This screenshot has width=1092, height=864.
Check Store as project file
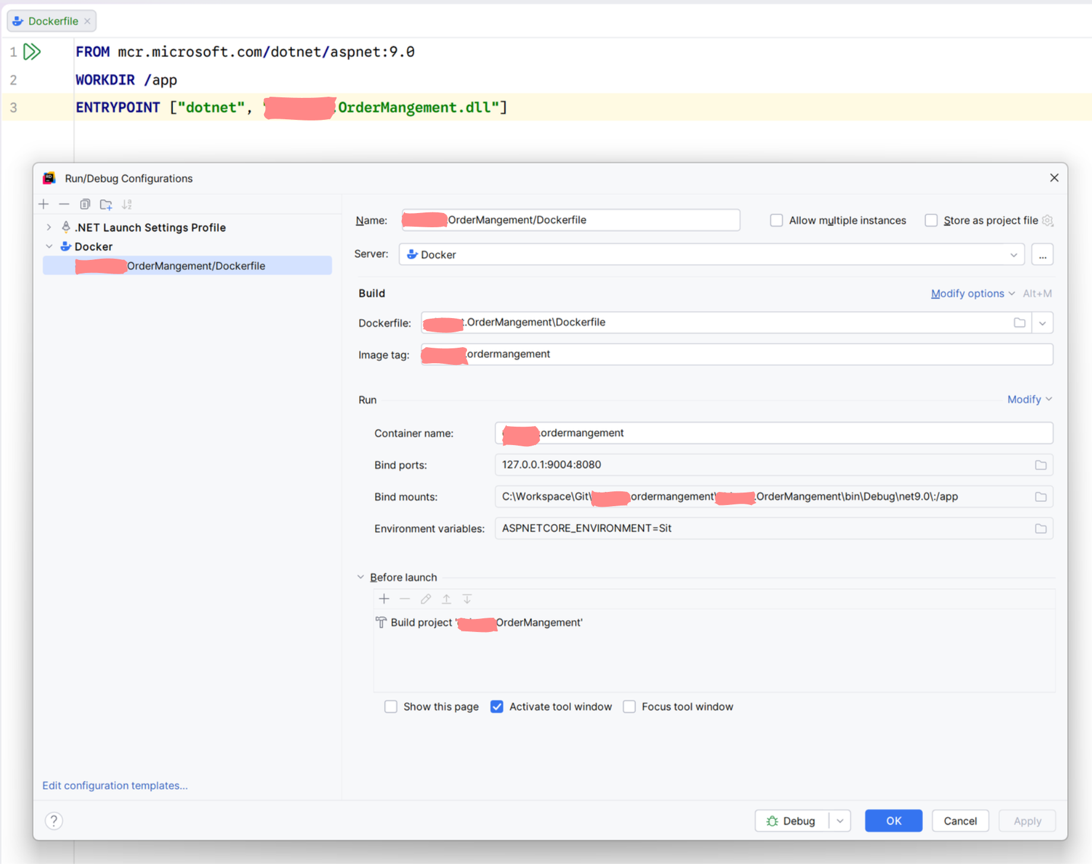pyautogui.click(x=931, y=221)
